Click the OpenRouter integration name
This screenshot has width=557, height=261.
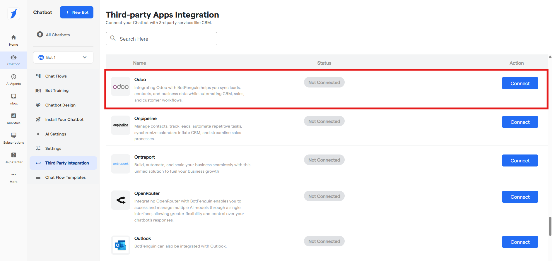pyautogui.click(x=147, y=193)
